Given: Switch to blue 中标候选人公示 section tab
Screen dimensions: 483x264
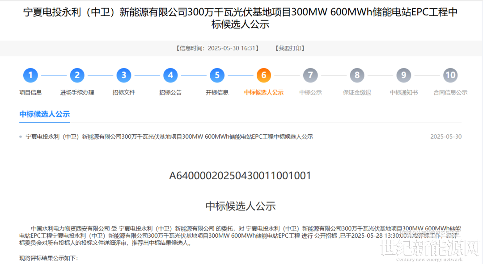Looking at the screenshot, I should pyautogui.click(x=45, y=114).
